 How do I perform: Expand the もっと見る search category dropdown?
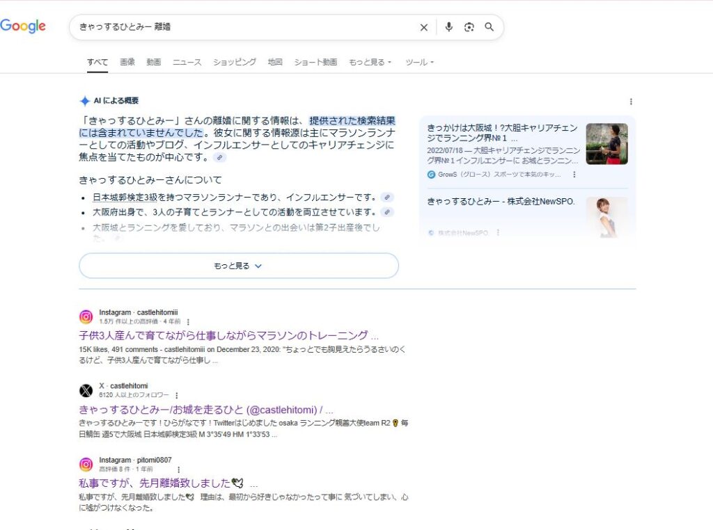click(370, 62)
